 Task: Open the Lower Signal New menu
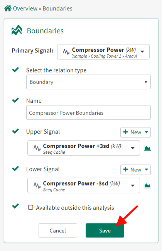[135, 170]
